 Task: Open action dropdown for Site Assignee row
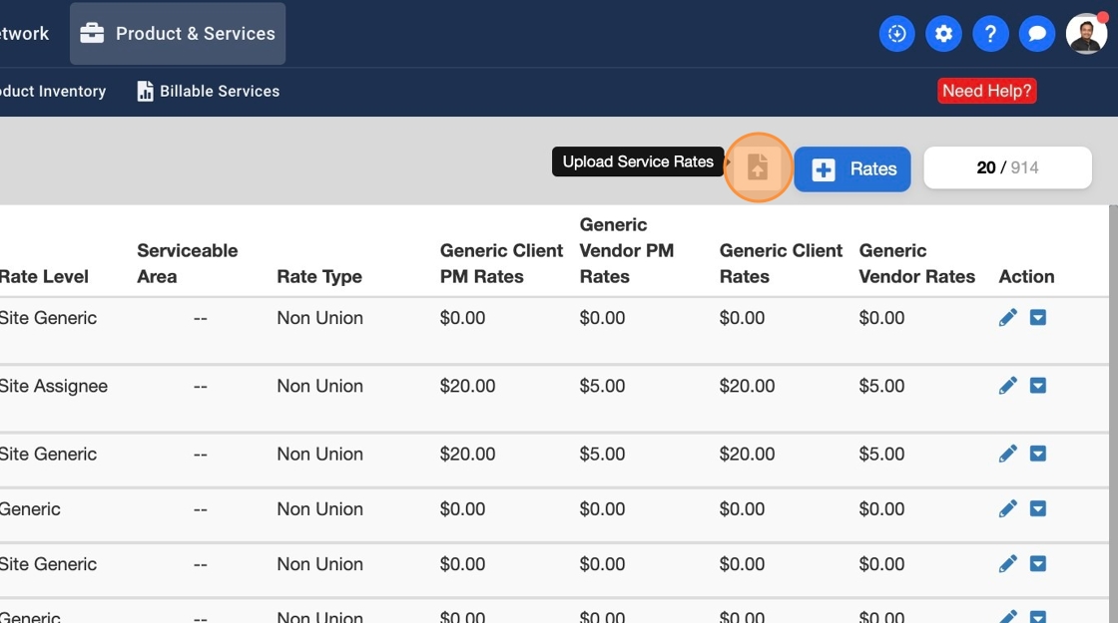point(1038,386)
